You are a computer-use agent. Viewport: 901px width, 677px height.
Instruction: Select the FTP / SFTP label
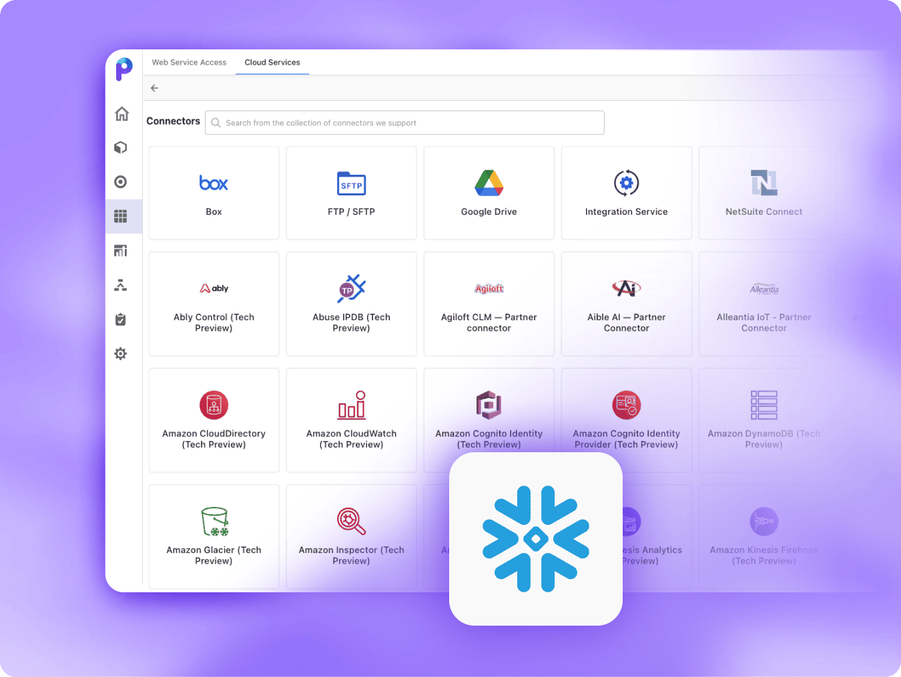point(351,211)
